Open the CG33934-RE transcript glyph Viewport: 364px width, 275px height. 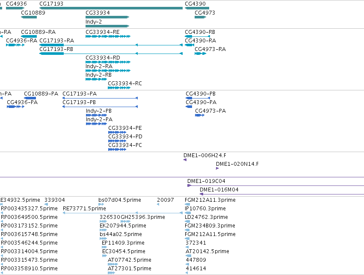click(x=108, y=36)
